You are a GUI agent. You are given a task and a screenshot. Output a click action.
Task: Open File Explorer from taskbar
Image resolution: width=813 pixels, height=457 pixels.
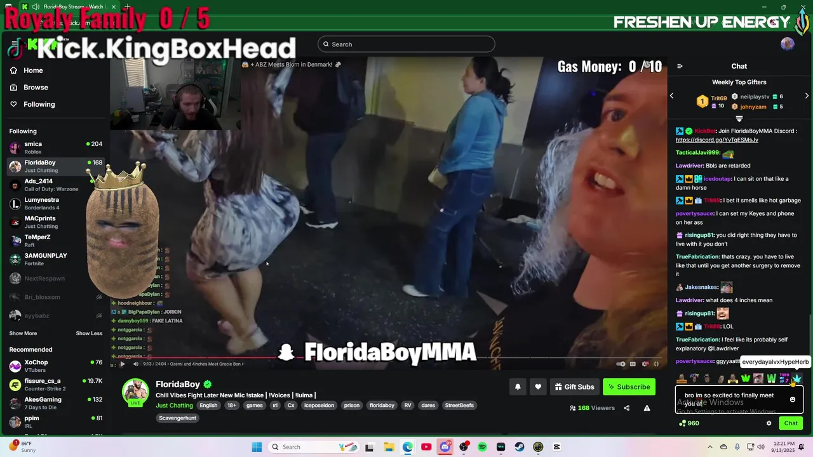click(389, 447)
